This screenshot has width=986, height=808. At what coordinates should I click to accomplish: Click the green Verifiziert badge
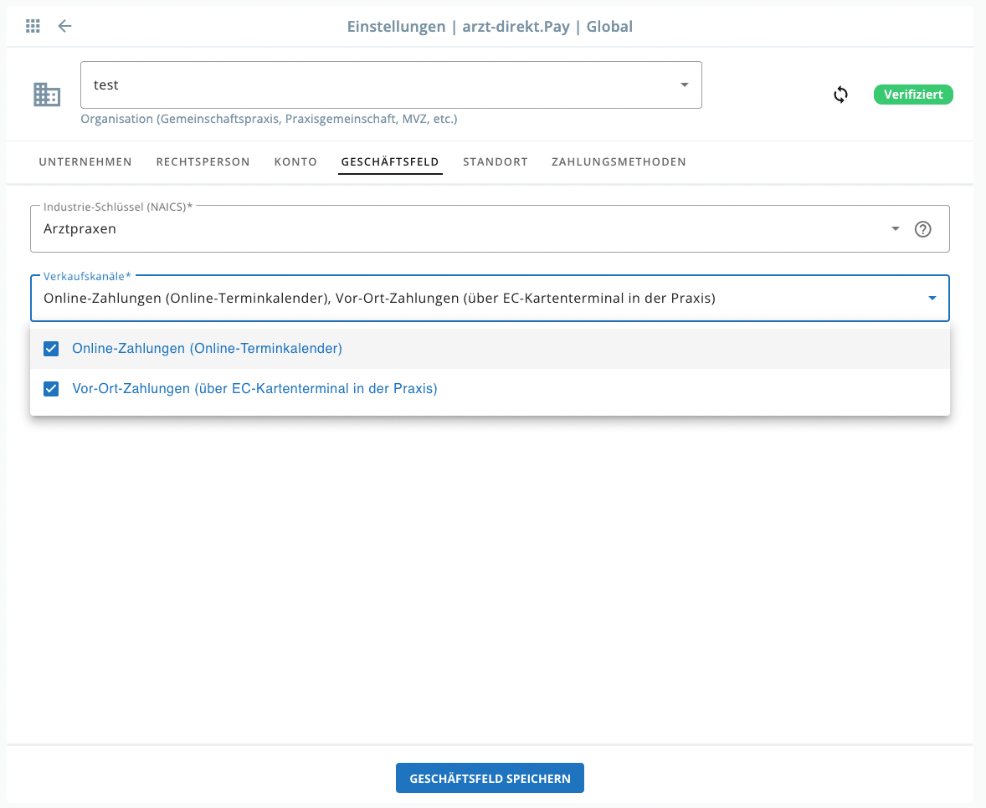[x=913, y=95]
